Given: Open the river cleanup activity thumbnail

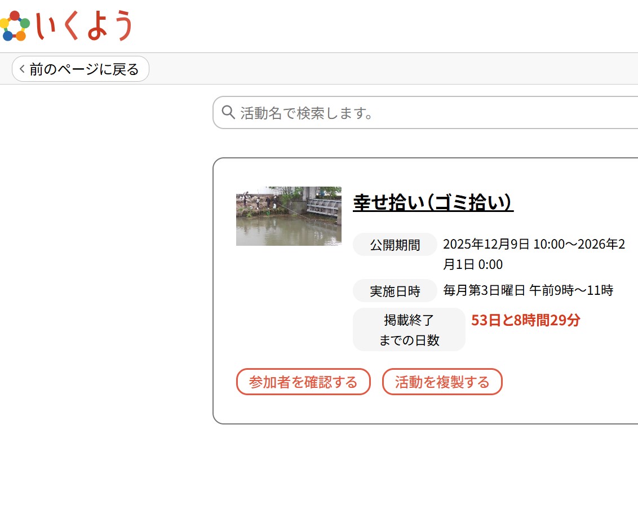Looking at the screenshot, I should (x=289, y=216).
